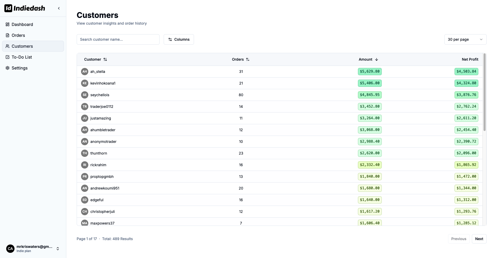
Task: Click the Customers people icon
Action: click(8, 46)
